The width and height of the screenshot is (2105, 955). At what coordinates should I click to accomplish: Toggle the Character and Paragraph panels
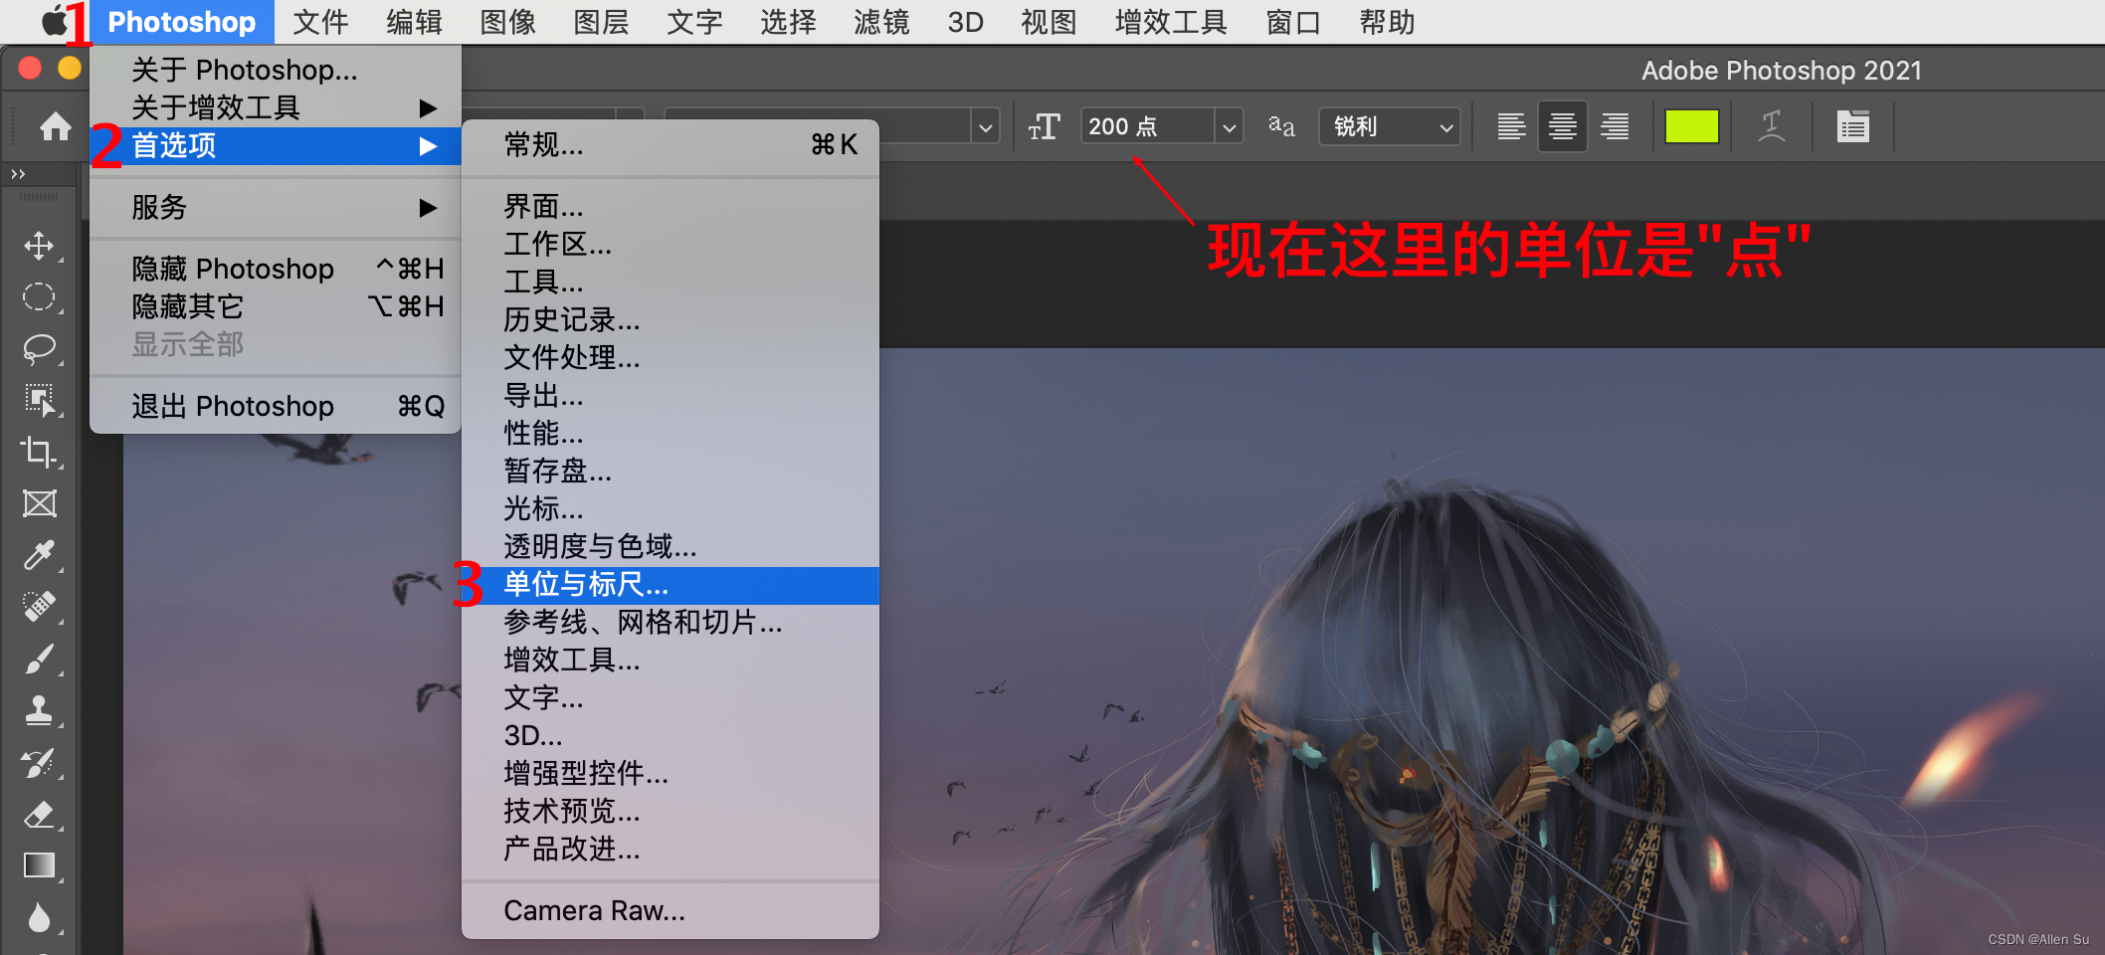[x=1852, y=126]
